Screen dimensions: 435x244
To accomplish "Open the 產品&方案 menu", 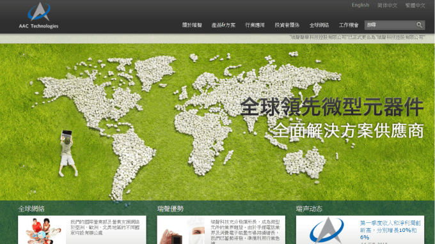I will 223,25.
